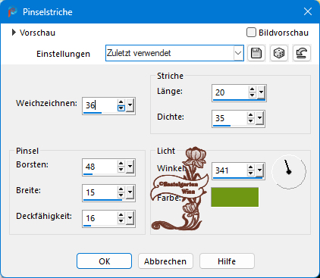
Task: Click the randomize parameters dice icon
Action: click(x=279, y=53)
